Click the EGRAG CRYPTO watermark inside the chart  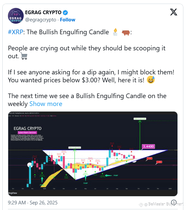pyautogui.click(x=28, y=128)
